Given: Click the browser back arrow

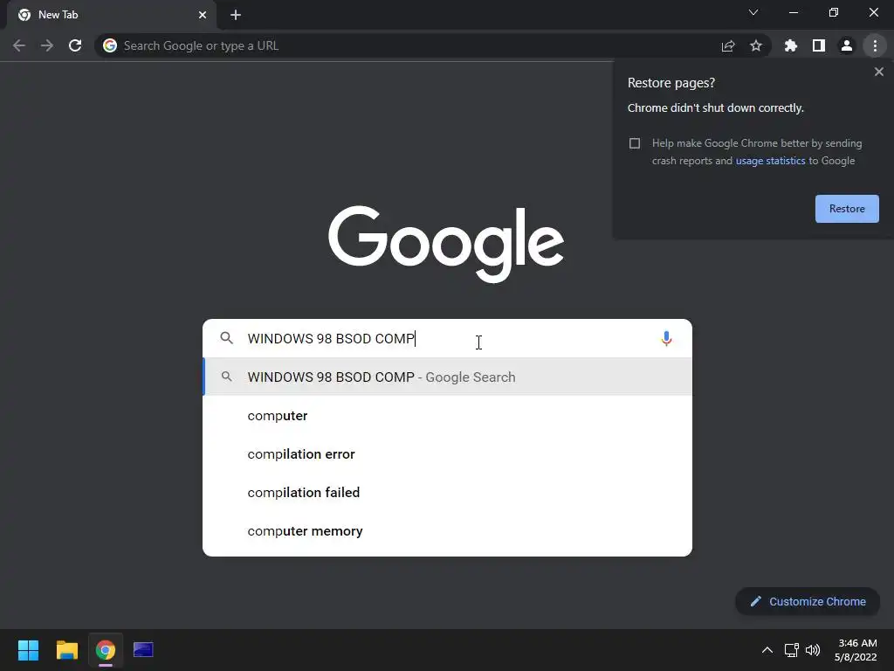Looking at the screenshot, I should [x=19, y=45].
